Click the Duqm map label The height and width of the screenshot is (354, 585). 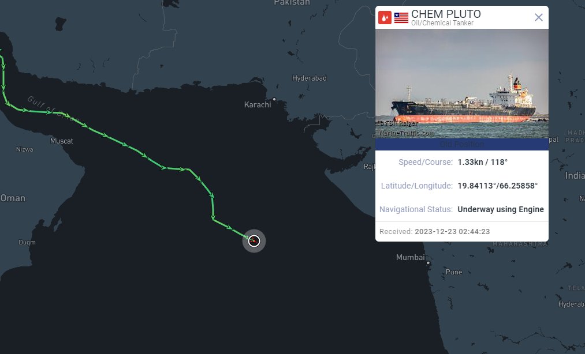point(27,243)
